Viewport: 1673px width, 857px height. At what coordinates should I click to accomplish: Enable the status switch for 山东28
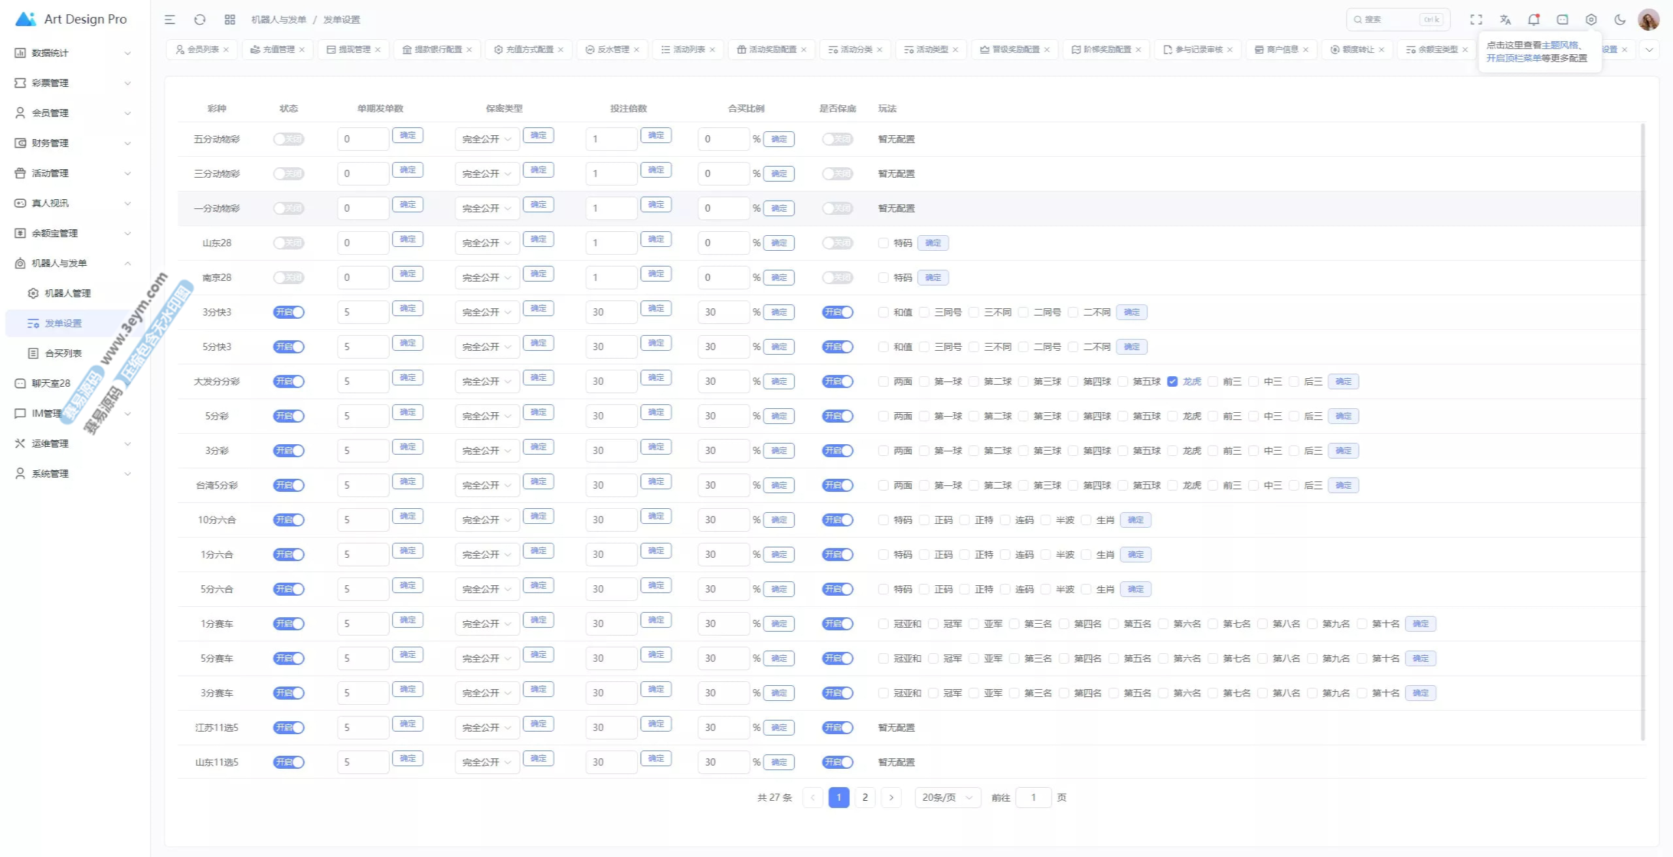pos(288,243)
